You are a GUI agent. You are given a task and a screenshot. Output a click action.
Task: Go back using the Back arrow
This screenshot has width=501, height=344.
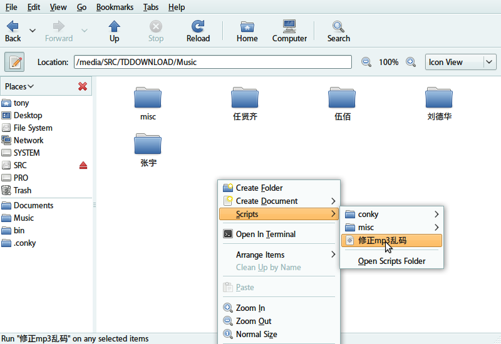[x=13, y=31]
